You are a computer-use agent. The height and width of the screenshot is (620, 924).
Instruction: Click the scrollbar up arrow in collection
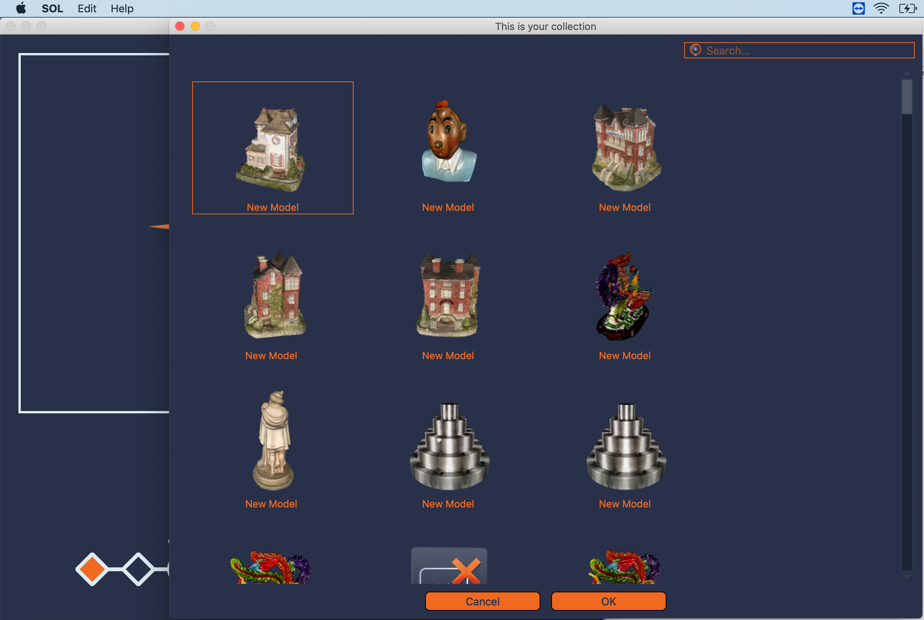(907, 73)
